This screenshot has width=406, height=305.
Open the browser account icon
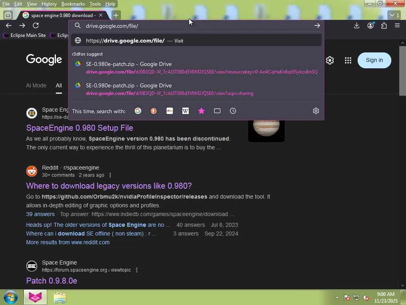(371, 25)
